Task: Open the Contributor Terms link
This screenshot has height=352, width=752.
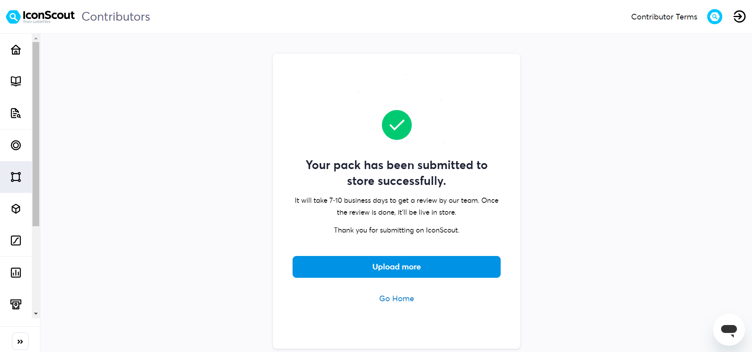Action: [664, 17]
